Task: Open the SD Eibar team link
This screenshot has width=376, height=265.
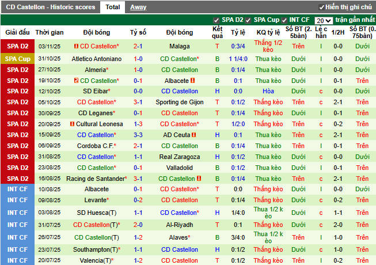Action: [x=95, y=92]
